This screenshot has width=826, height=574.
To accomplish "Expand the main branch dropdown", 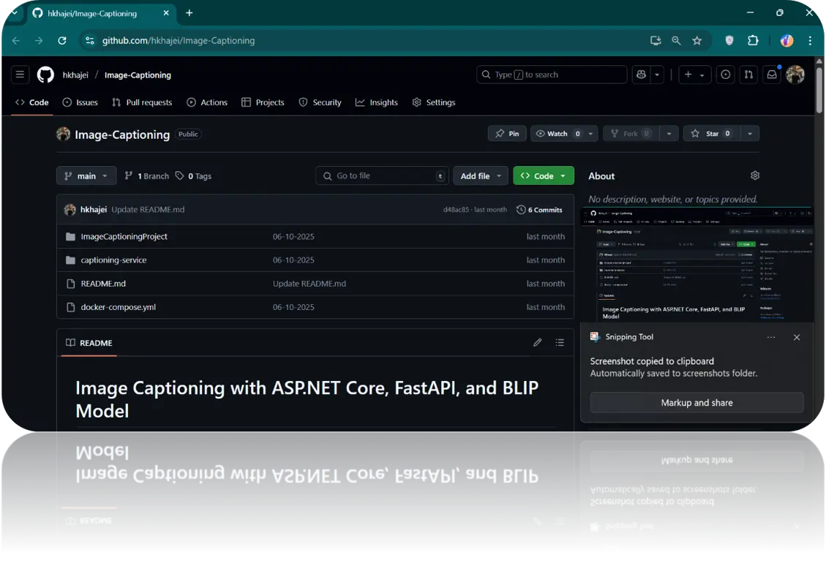I will pos(86,176).
